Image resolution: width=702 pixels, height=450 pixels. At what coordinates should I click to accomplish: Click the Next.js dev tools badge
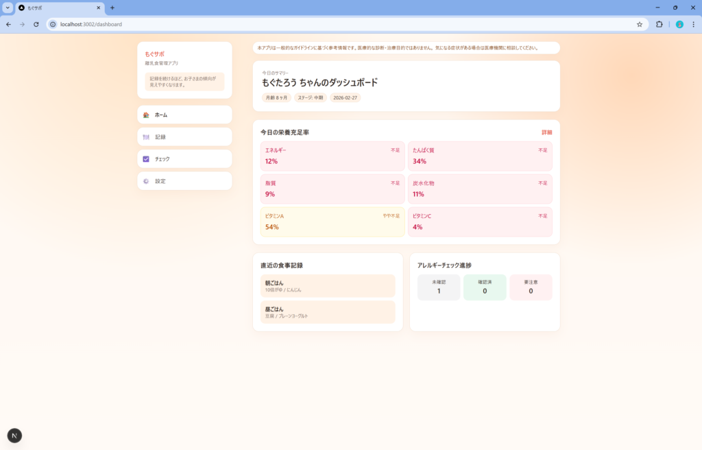coord(14,436)
